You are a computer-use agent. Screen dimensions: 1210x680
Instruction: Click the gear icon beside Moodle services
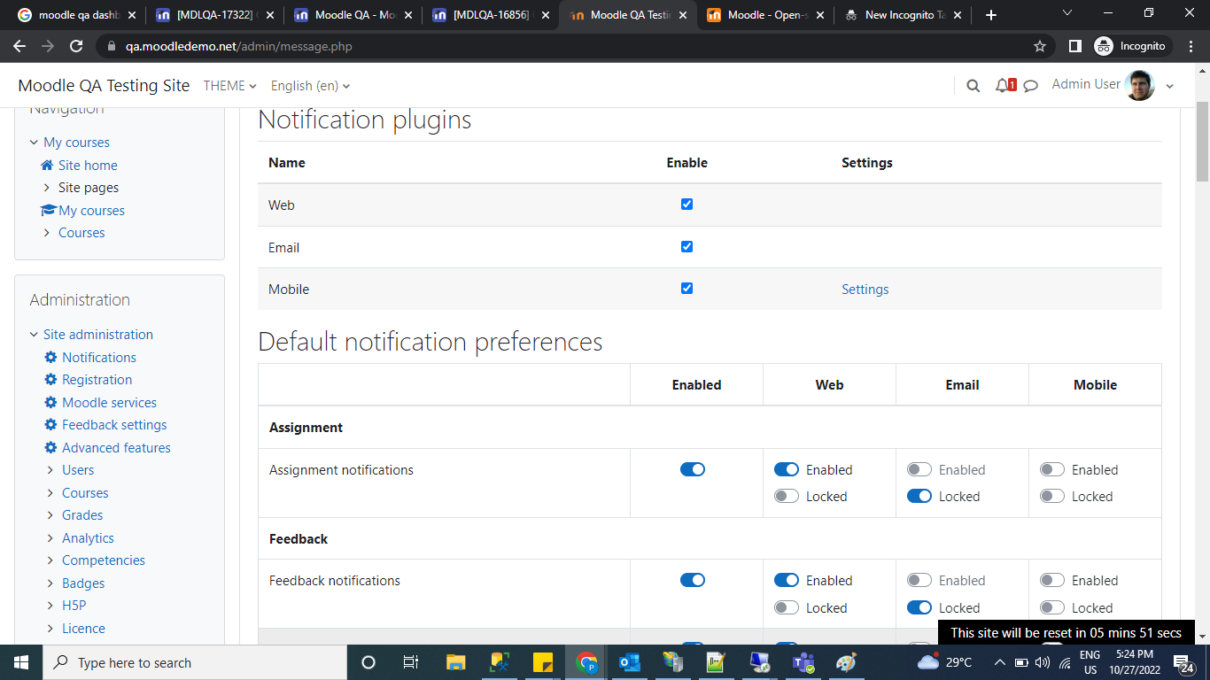click(x=50, y=402)
